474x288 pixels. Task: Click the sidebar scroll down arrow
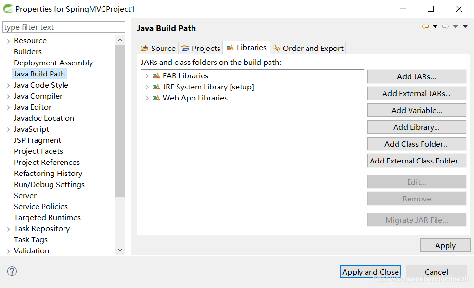(x=120, y=250)
